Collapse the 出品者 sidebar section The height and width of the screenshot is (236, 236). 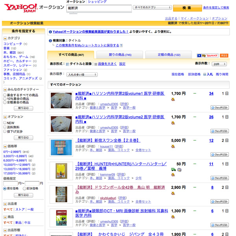(x=5, y=204)
